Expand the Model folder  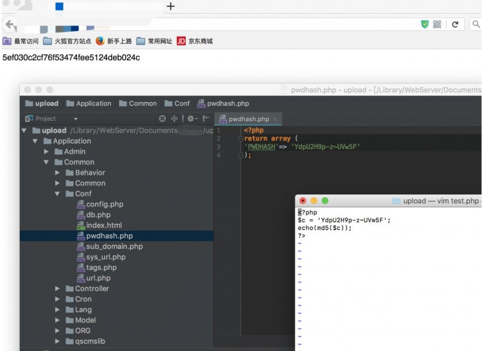[x=57, y=320]
